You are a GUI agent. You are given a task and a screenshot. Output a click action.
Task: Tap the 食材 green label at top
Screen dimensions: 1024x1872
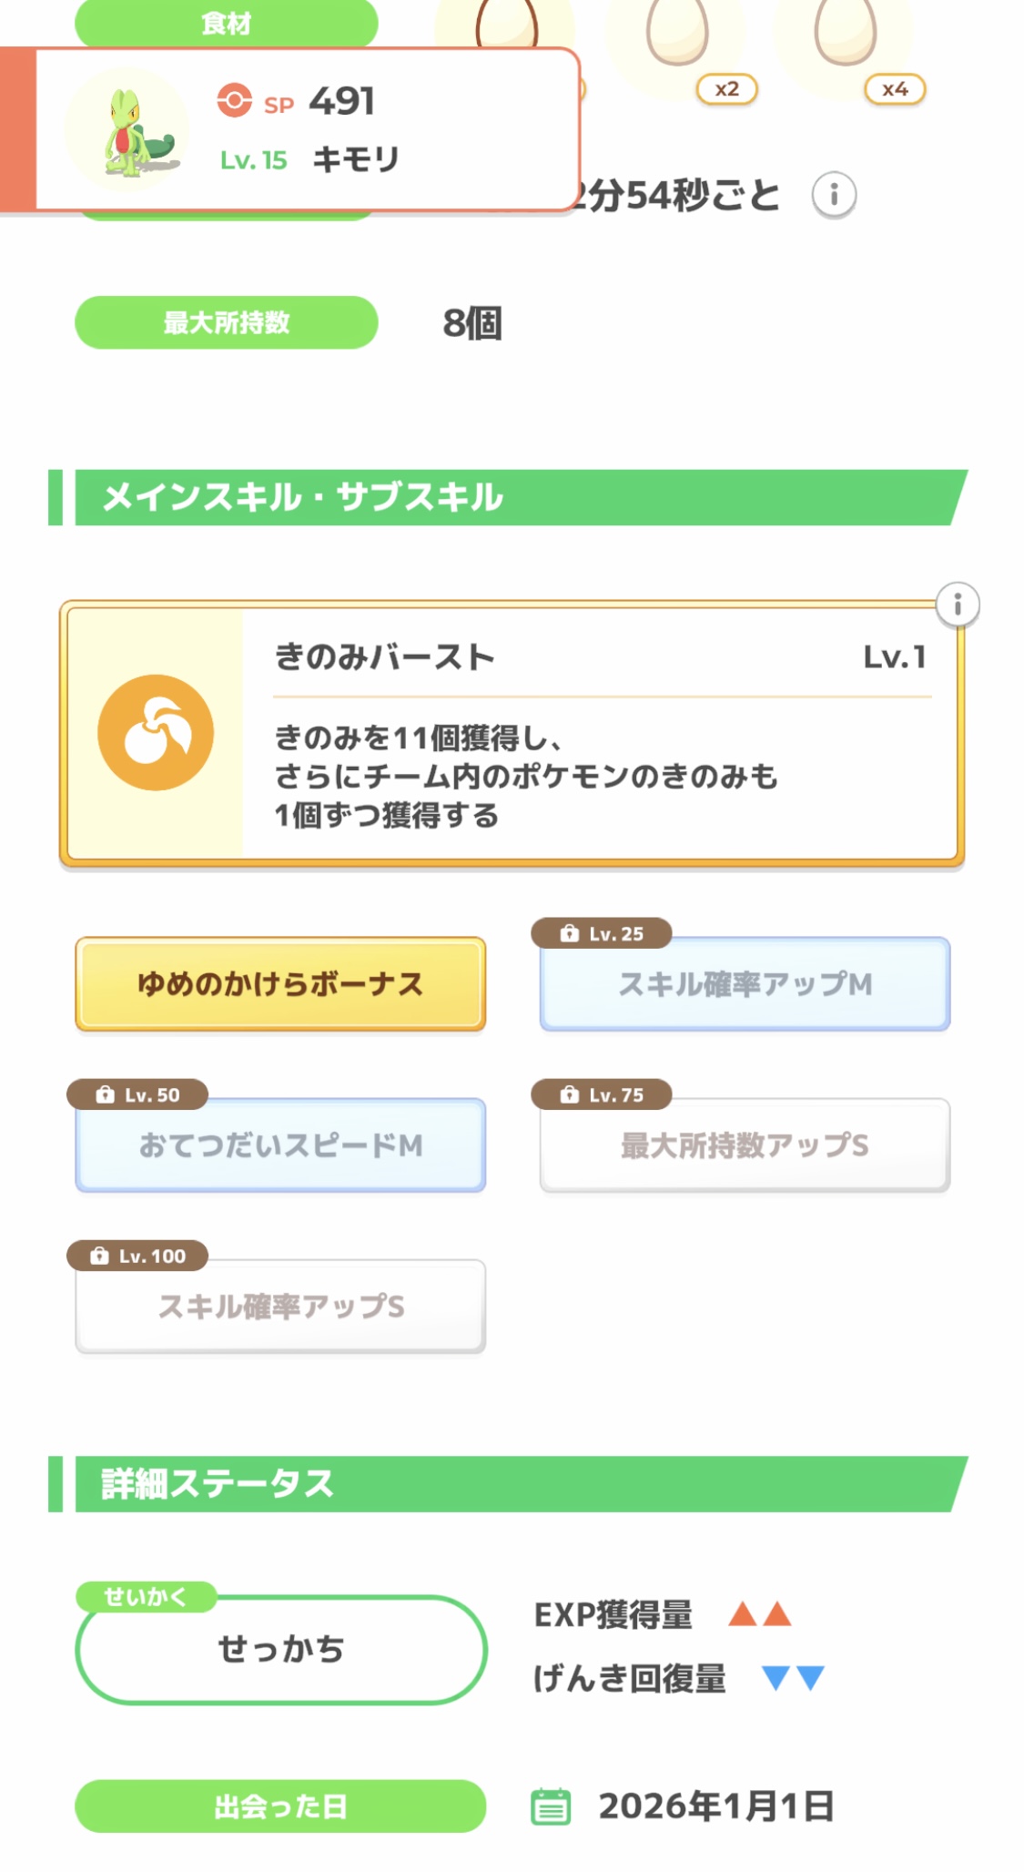click(226, 22)
